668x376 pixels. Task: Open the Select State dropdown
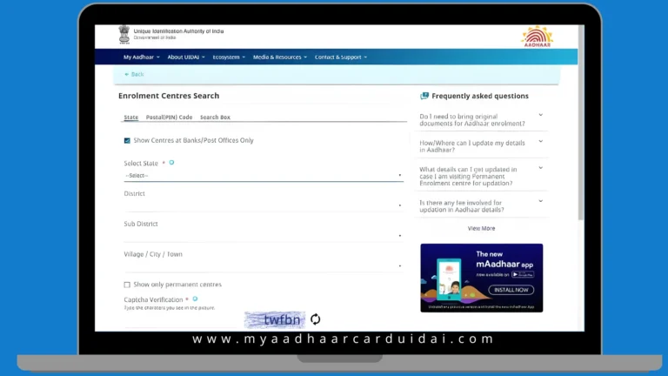click(264, 176)
